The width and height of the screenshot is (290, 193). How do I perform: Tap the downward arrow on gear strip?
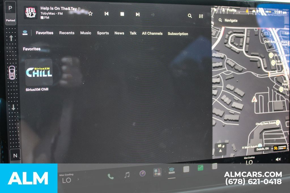pyautogui.click(x=13, y=107)
